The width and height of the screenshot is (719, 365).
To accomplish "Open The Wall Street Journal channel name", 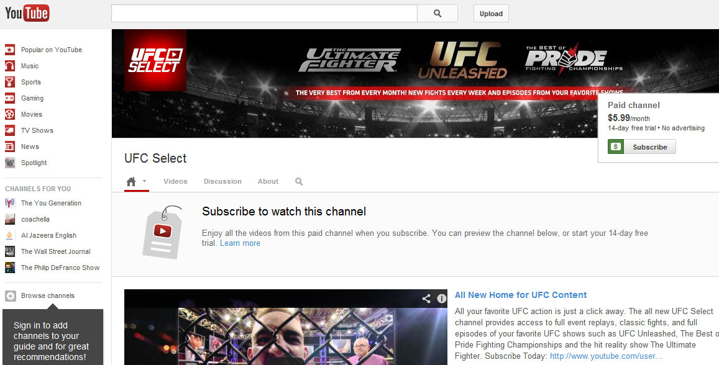I will point(55,251).
